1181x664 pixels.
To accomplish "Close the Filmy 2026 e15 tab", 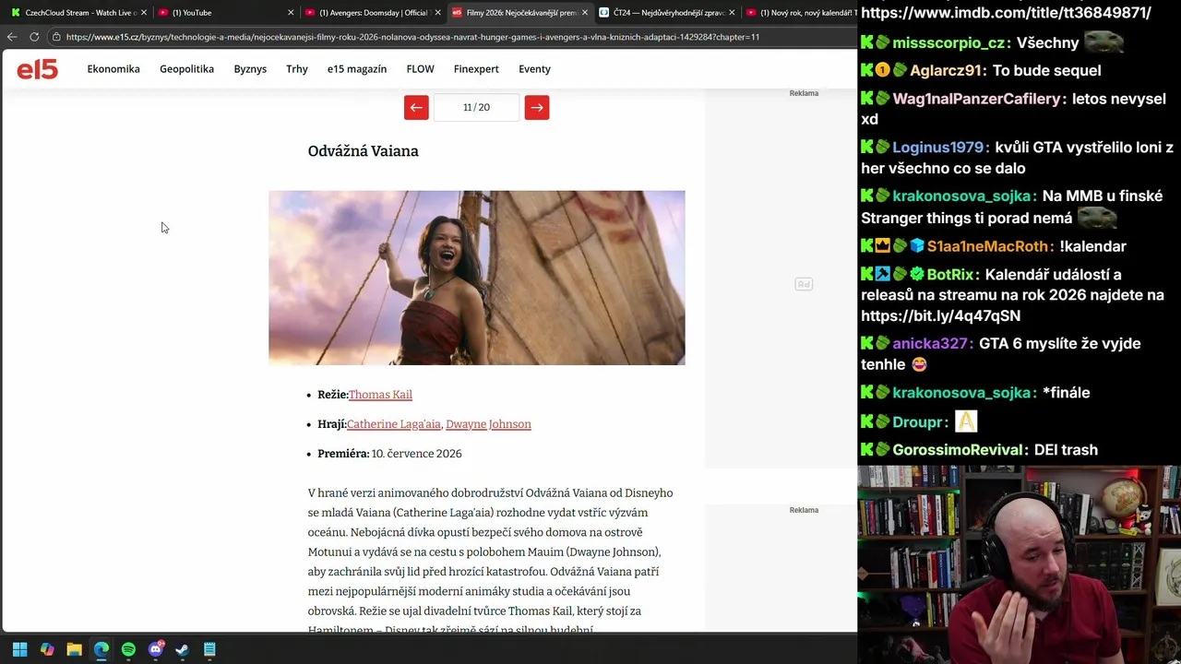I will [x=584, y=13].
